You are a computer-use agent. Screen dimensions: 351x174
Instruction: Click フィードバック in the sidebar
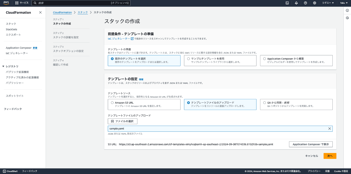13,109
